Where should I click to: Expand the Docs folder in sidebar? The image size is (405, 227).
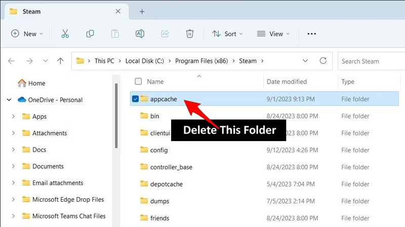coord(14,150)
